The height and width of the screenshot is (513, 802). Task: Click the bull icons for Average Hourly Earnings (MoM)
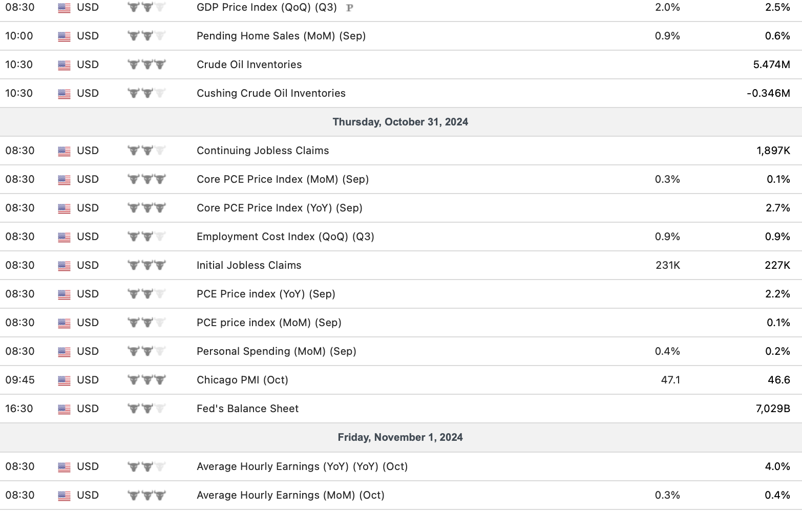[x=146, y=496]
